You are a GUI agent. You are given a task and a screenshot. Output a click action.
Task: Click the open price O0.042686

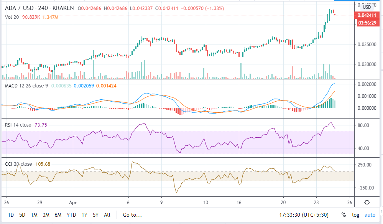(x=89, y=8)
